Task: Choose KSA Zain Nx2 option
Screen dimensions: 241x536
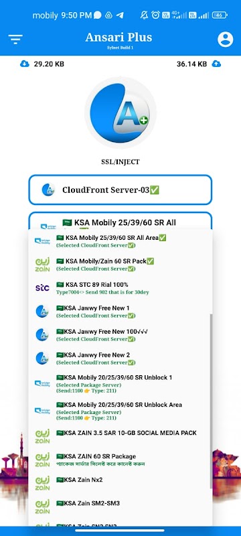Action: coord(120,483)
